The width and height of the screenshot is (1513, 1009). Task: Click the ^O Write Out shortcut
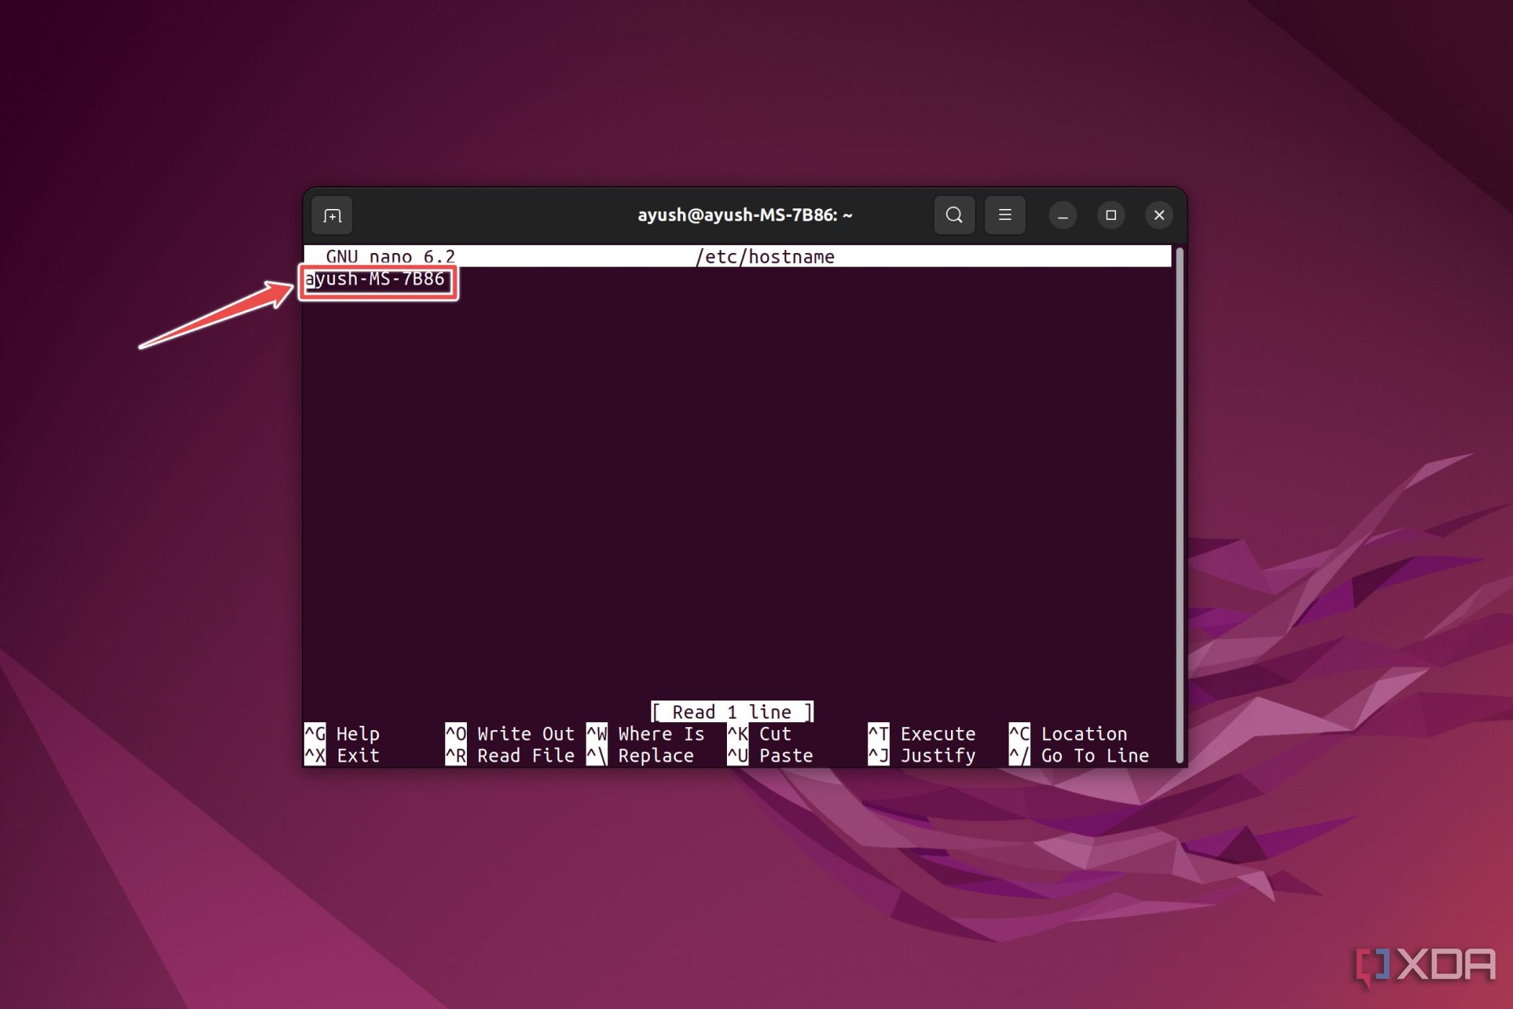point(509,734)
